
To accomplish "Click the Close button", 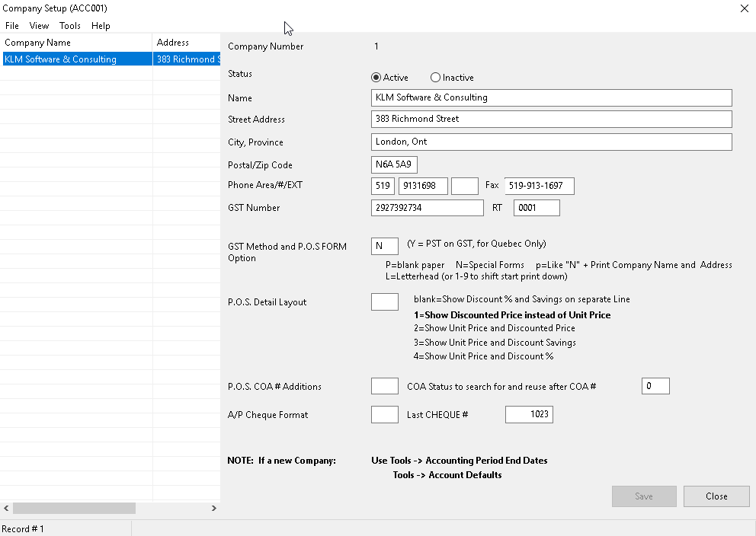I will point(716,496).
